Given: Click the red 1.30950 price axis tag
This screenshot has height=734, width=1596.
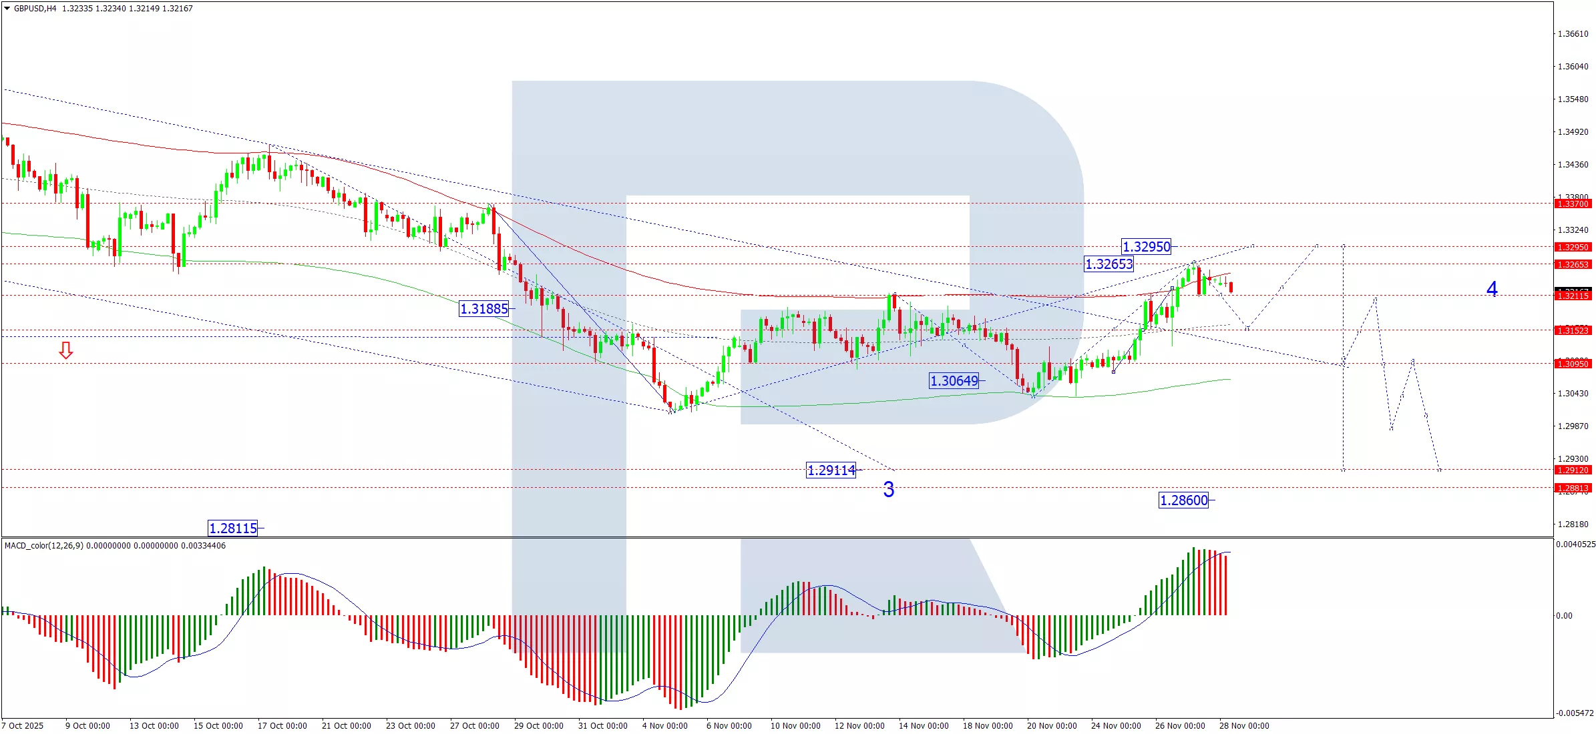Looking at the screenshot, I should click(1573, 364).
